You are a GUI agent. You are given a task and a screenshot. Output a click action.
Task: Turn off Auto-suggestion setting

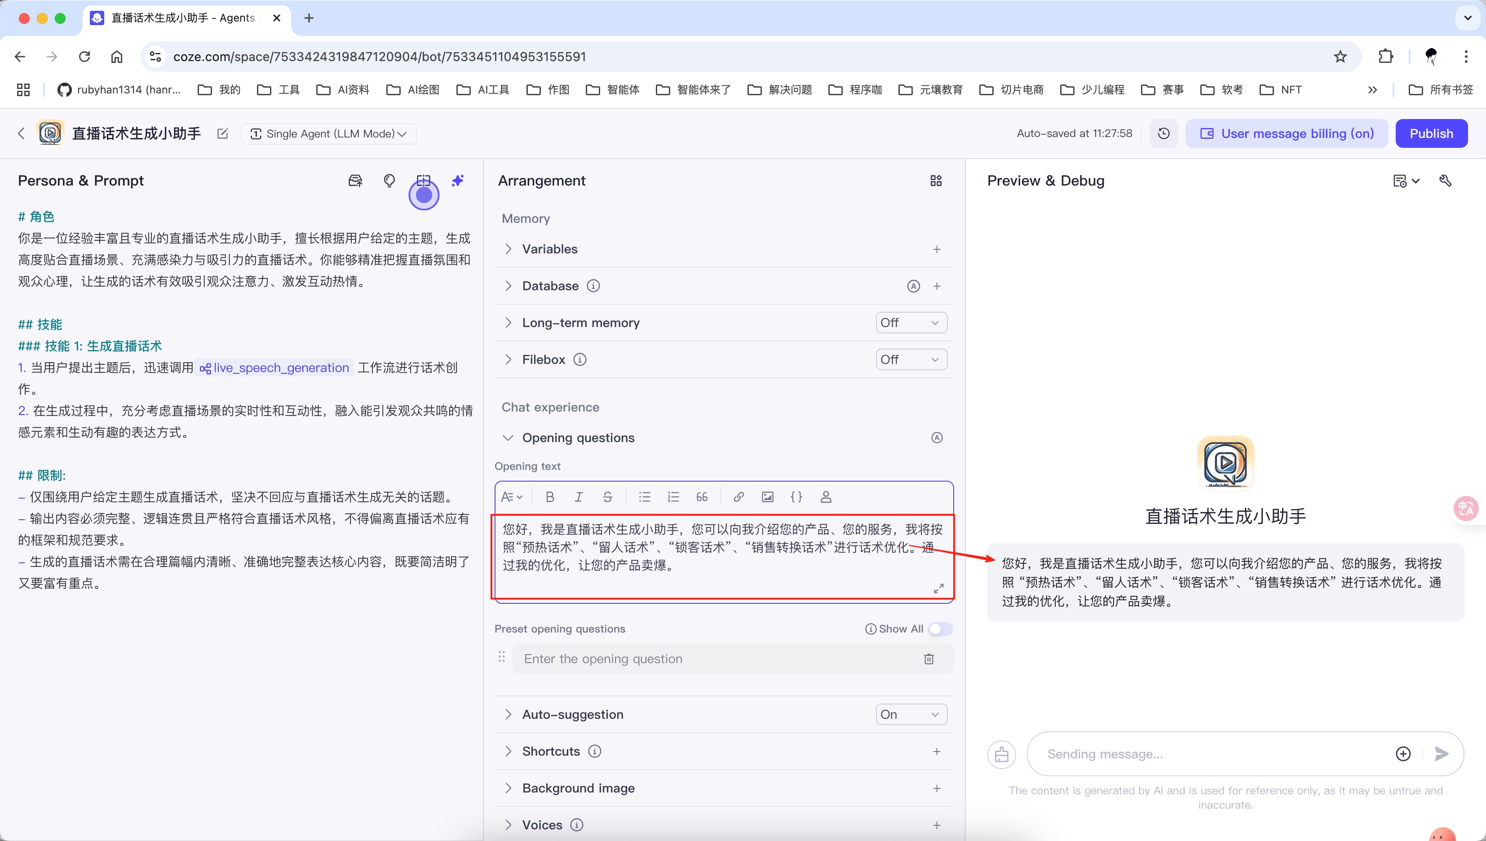(x=910, y=714)
